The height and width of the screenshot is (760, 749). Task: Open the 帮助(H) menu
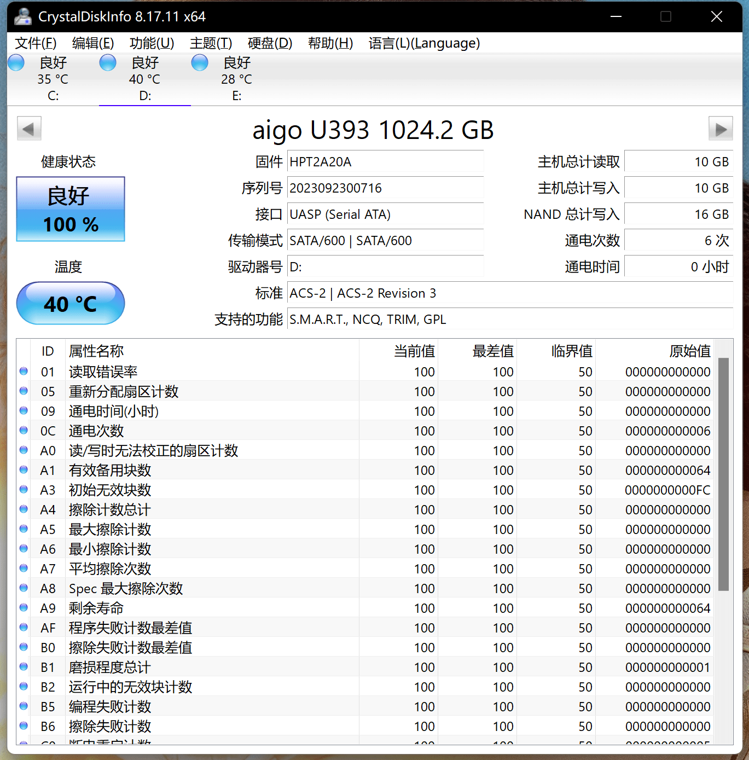(x=330, y=43)
